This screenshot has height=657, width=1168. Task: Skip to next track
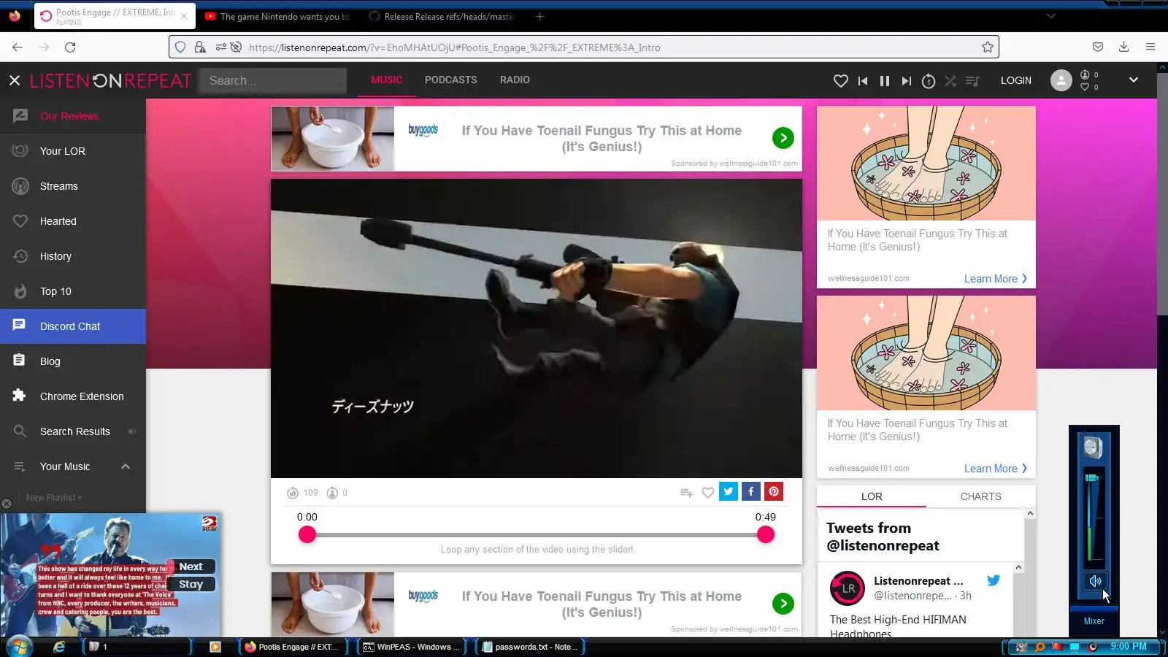coord(907,81)
